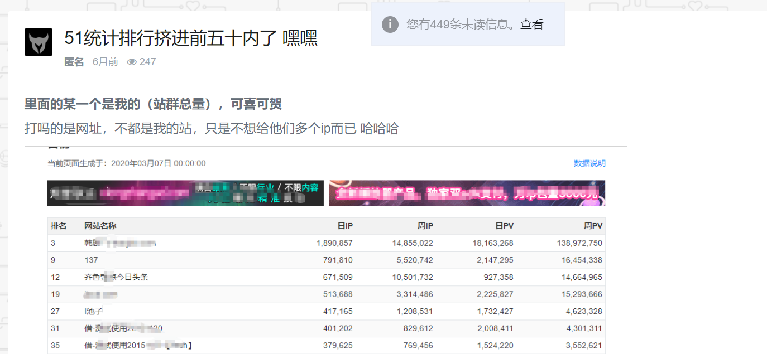Click weekly IP value 3,314,486

(415, 294)
